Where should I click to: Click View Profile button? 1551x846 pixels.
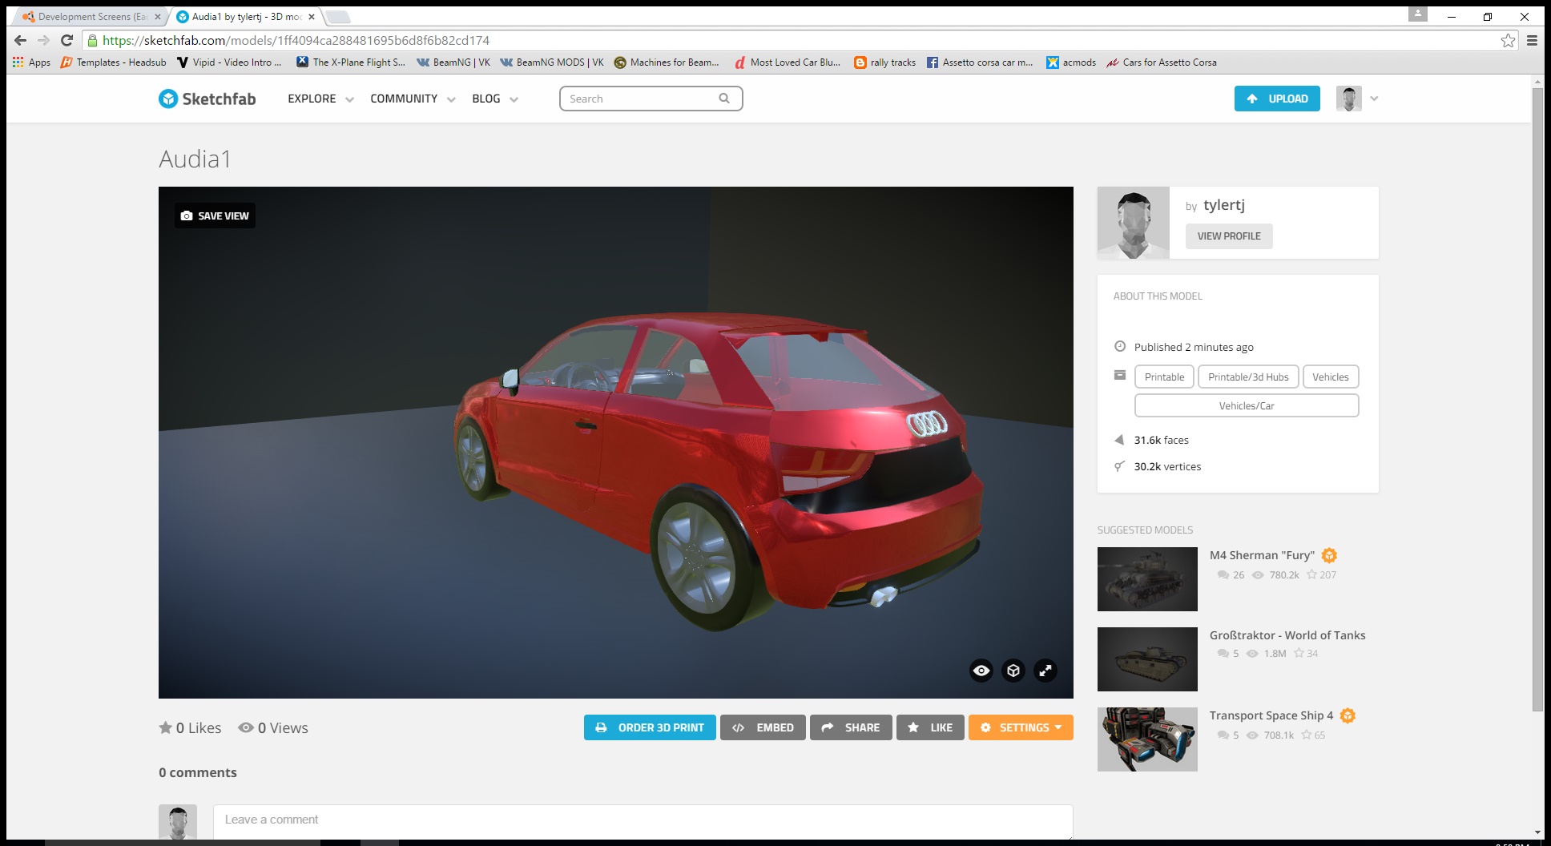(1229, 236)
